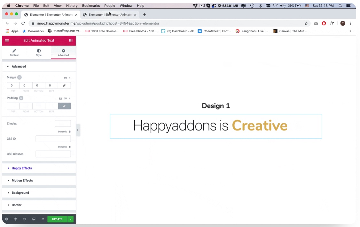Expand the Happy Effects section
The image size is (360, 227).
(39, 168)
